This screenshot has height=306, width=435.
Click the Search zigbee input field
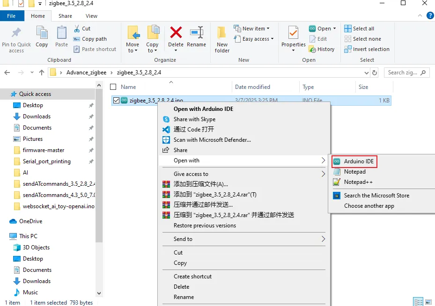tap(403, 73)
